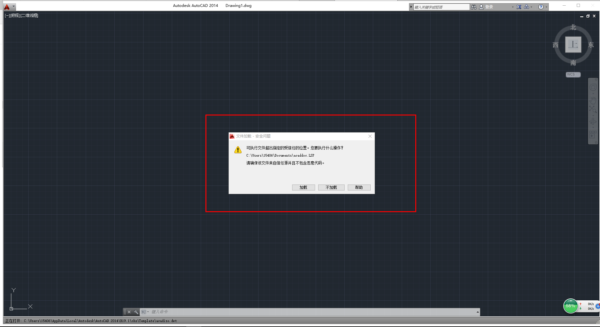600x327 pixels.
Task: Close the 文件加载 security dialog
Action: click(370, 136)
